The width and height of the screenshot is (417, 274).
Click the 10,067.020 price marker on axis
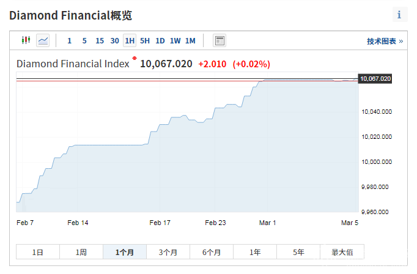375,79
